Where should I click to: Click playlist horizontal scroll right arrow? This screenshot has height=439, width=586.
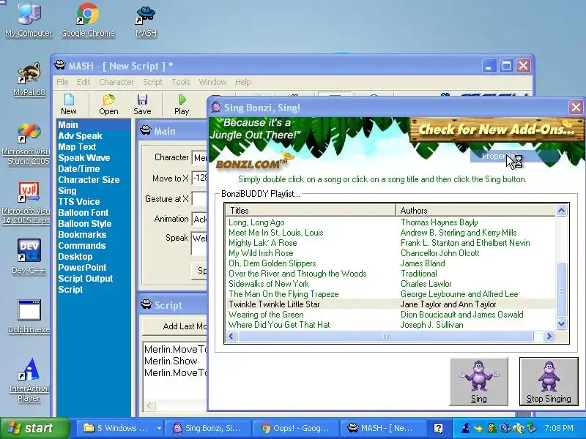pyautogui.click(x=549, y=337)
